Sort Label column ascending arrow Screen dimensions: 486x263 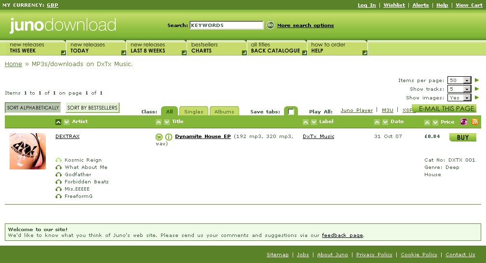[x=306, y=122]
